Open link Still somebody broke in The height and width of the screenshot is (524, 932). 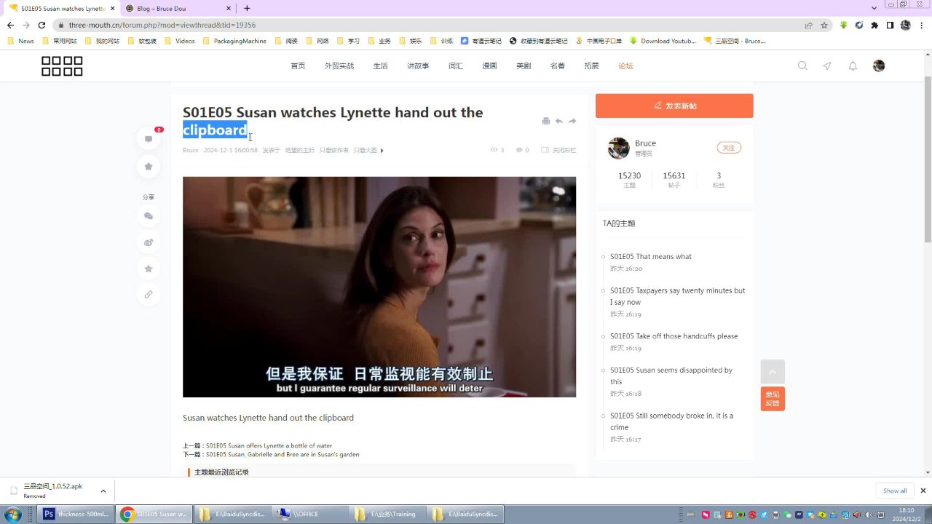pos(672,421)
